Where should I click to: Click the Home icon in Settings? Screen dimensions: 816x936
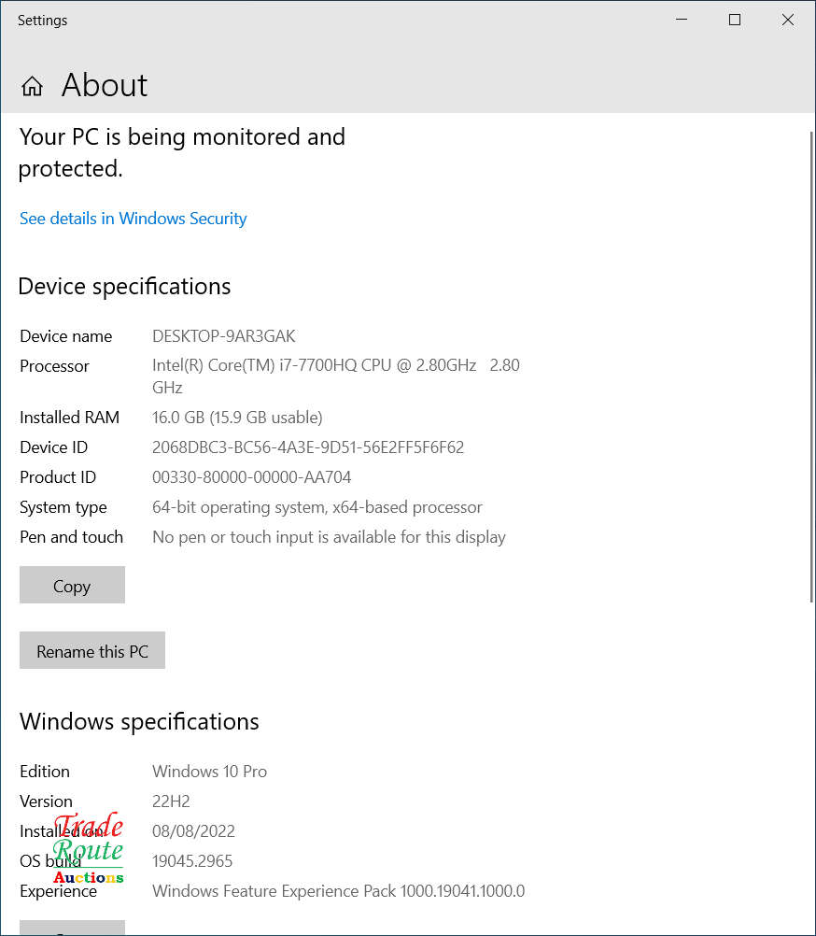tap(31, 85)
